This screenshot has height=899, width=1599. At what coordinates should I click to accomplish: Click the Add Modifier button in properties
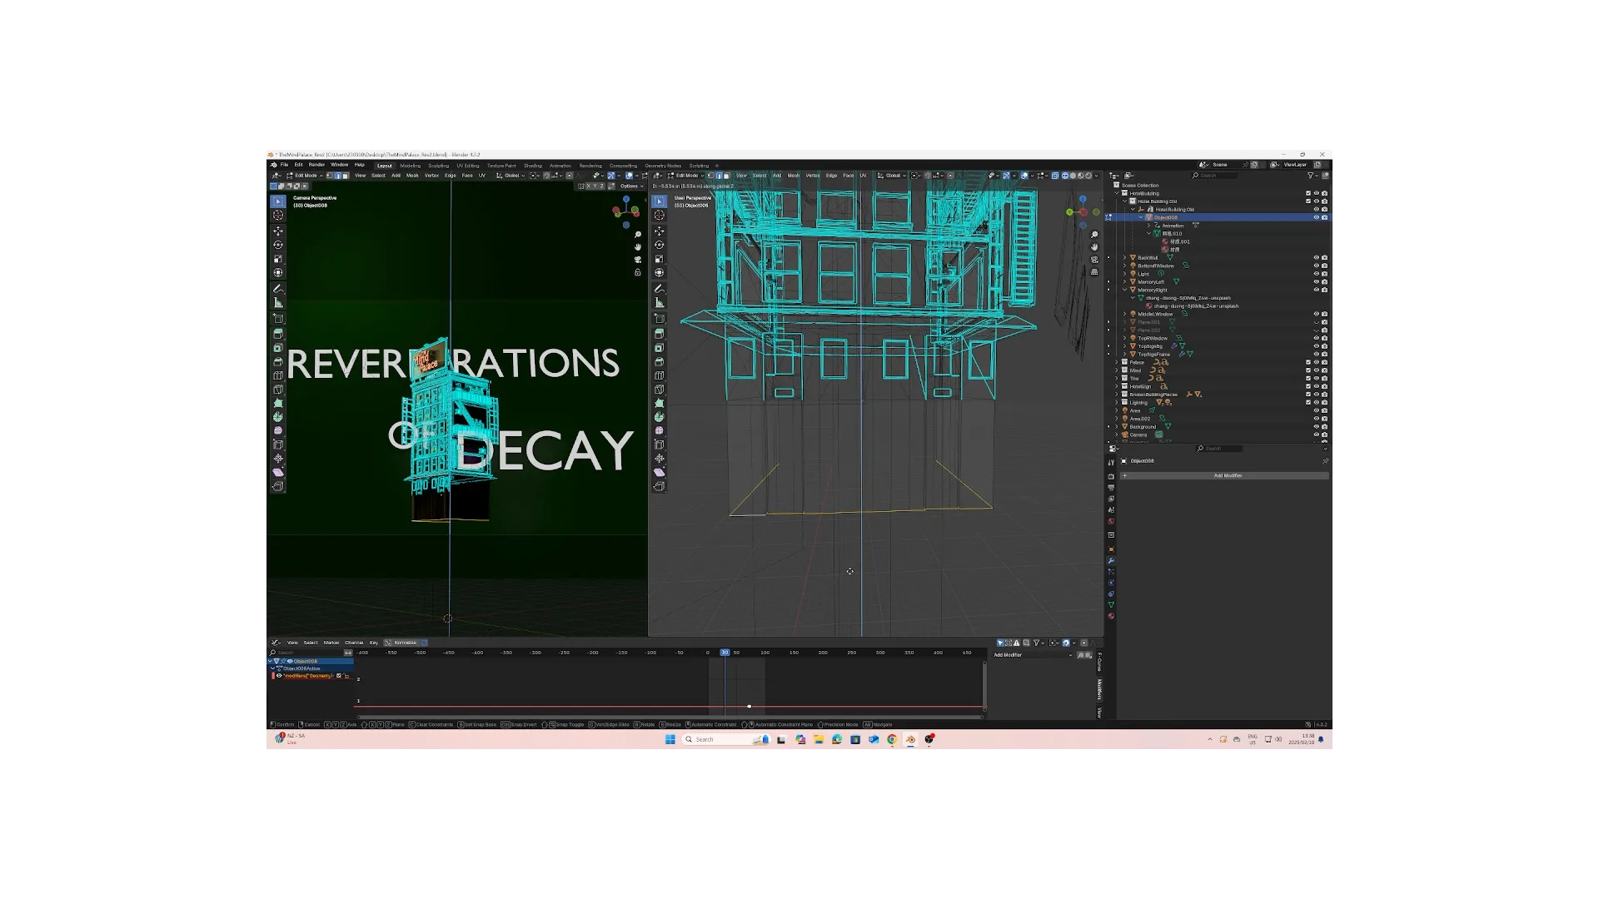[x=1227, y=476]
